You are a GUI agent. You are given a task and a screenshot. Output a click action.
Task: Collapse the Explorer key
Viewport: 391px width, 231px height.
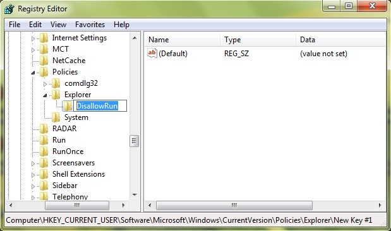click(x=45, y=95)
